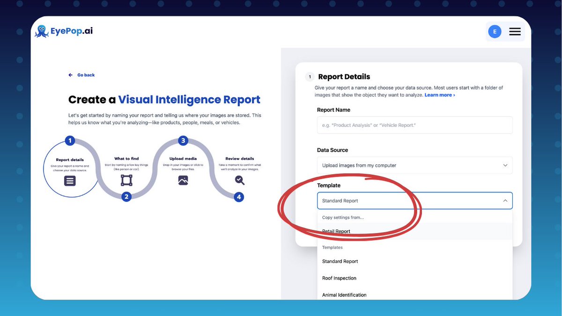Choose Roof Inspection from the template list
This screenshot has height=316, width=562.
pos(339,278)
